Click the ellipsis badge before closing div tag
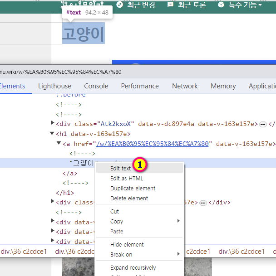The image size is (276, 276). pos(203,203)
